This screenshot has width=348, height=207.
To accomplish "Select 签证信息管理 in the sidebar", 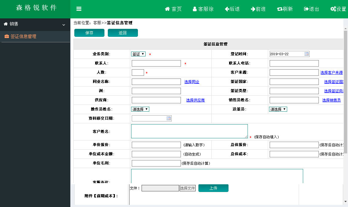I will pyautogui.click(x=23, y=36).
